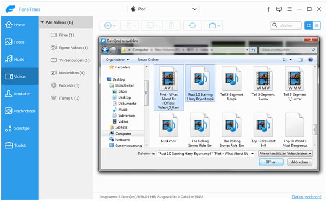Switch to list view

click(317, 25)
